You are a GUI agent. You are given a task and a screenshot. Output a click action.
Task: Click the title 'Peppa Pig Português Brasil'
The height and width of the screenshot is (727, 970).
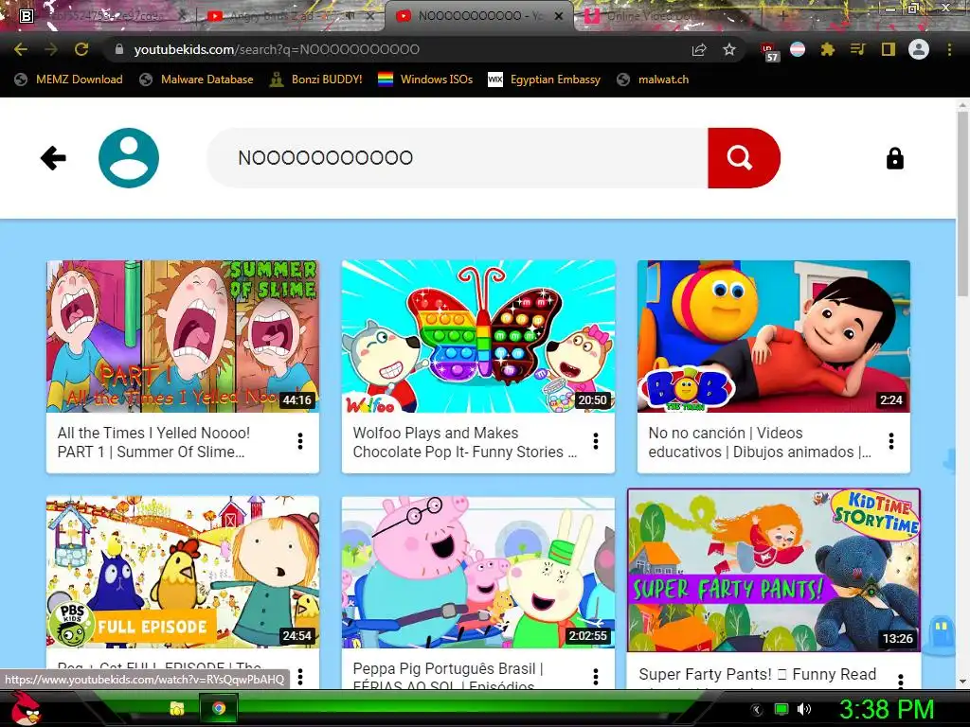tap(448, 669)
